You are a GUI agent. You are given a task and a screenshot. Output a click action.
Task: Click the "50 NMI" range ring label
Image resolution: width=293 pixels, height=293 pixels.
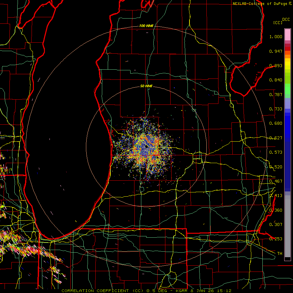146,86
